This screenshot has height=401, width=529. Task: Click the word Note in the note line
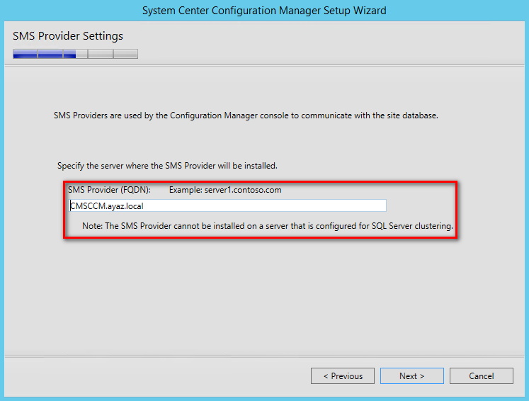click(x=92, y=226)
